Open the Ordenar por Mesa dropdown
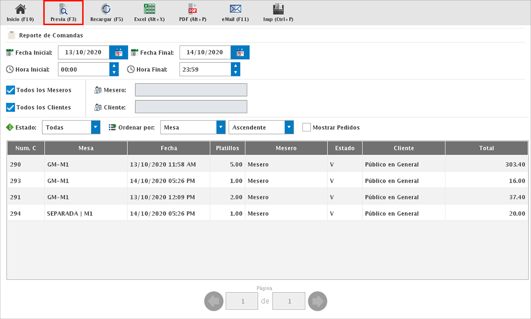 [221, 128]
